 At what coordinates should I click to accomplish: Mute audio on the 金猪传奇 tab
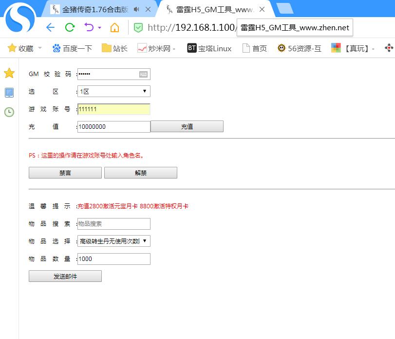136,9
